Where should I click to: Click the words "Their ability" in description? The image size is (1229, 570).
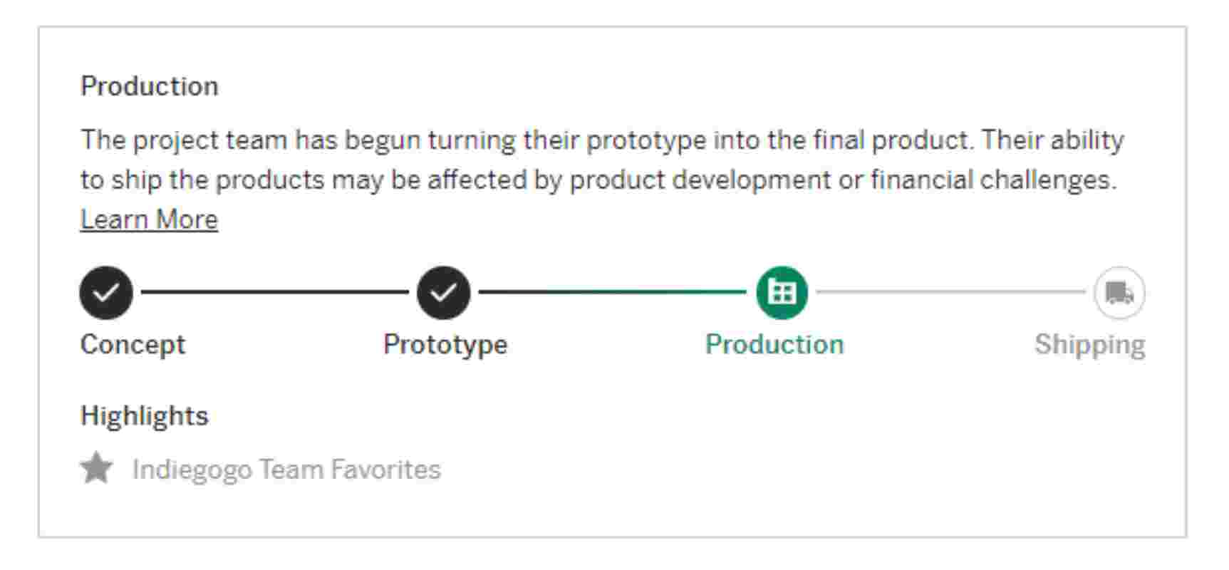coord(1052,140)
